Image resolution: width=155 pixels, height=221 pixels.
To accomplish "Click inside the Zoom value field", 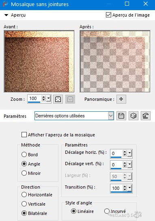I will coord(34,98).
